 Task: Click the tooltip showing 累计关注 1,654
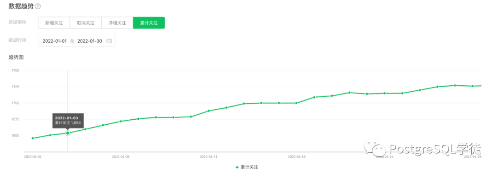coord(68,120)
